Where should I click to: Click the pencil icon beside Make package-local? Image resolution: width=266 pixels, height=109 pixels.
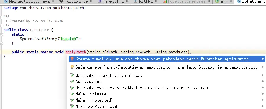72,106
